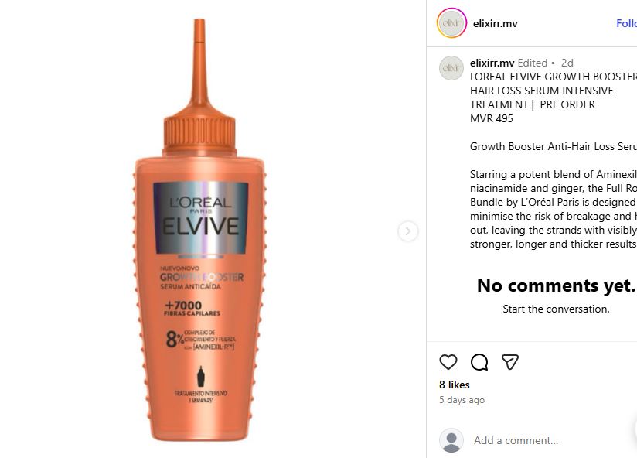Viewport: 637px width, 458px height.
Task: Click the L'Oréal Elvive bottle product photo
Action: [199, 230]
